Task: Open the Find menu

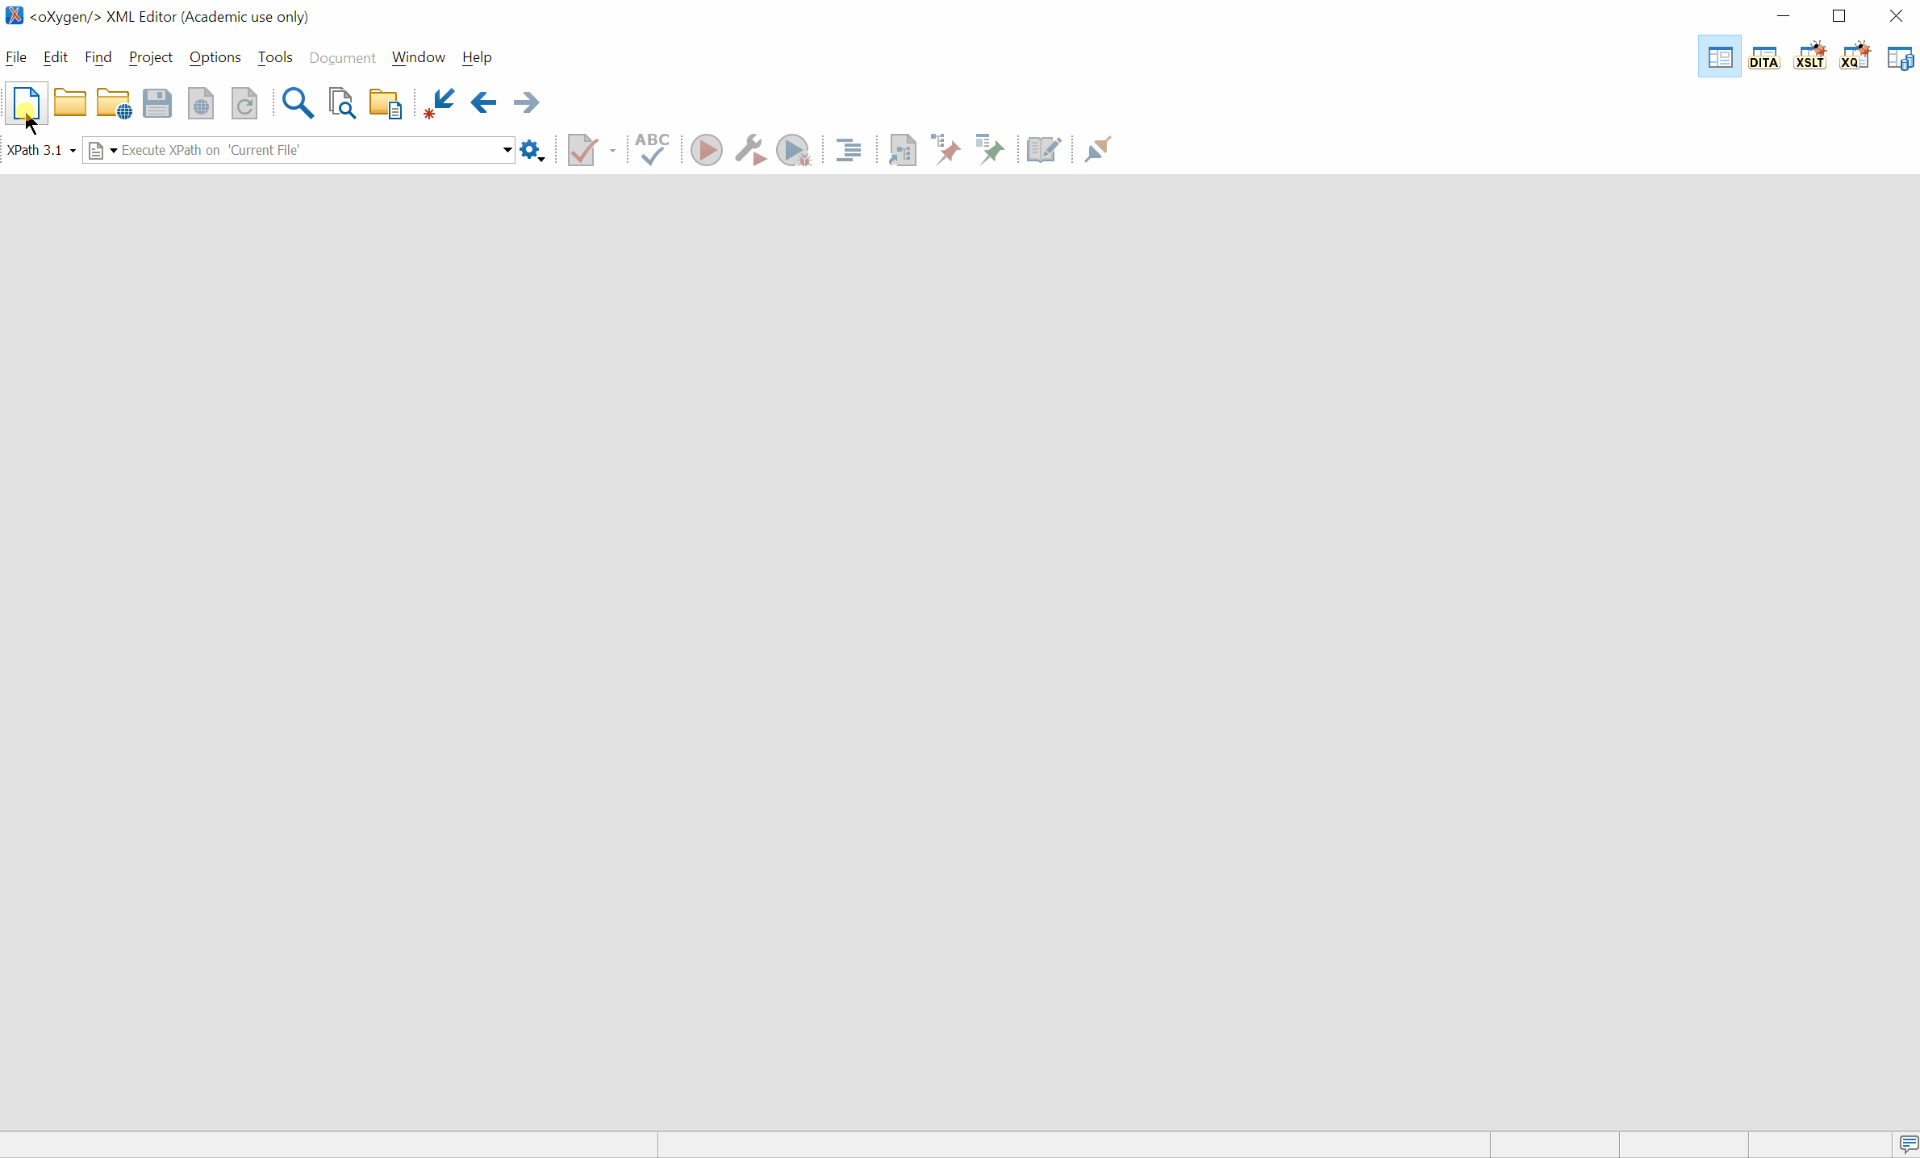Action: (x=98, y=57)
